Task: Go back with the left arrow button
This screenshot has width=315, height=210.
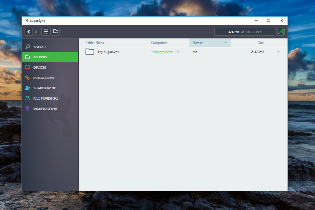Action: [x=29, y=32]
